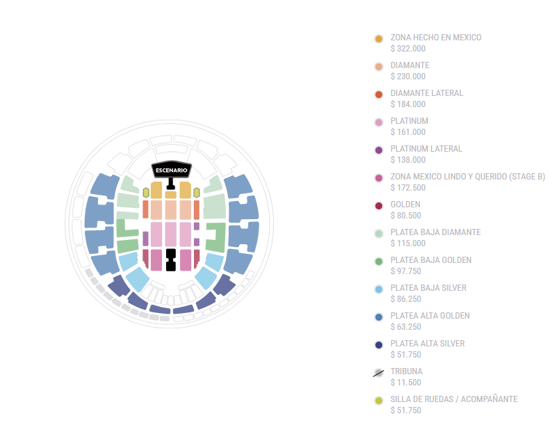Image resolution: width=554 pixels, height=432 pixels.
Task: Select the PLATEA ALTA SILVER navy dot
Action: [379, 345]
